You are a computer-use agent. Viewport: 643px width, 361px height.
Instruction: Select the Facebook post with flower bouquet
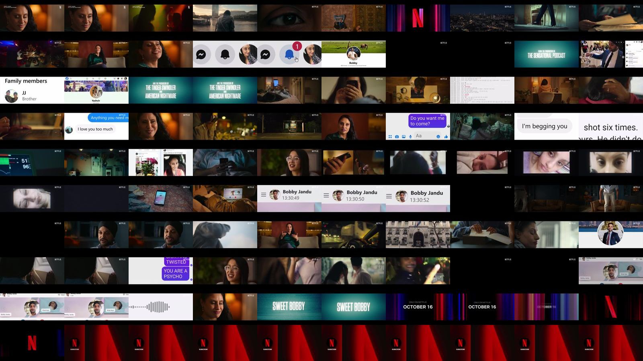[161, 162]
